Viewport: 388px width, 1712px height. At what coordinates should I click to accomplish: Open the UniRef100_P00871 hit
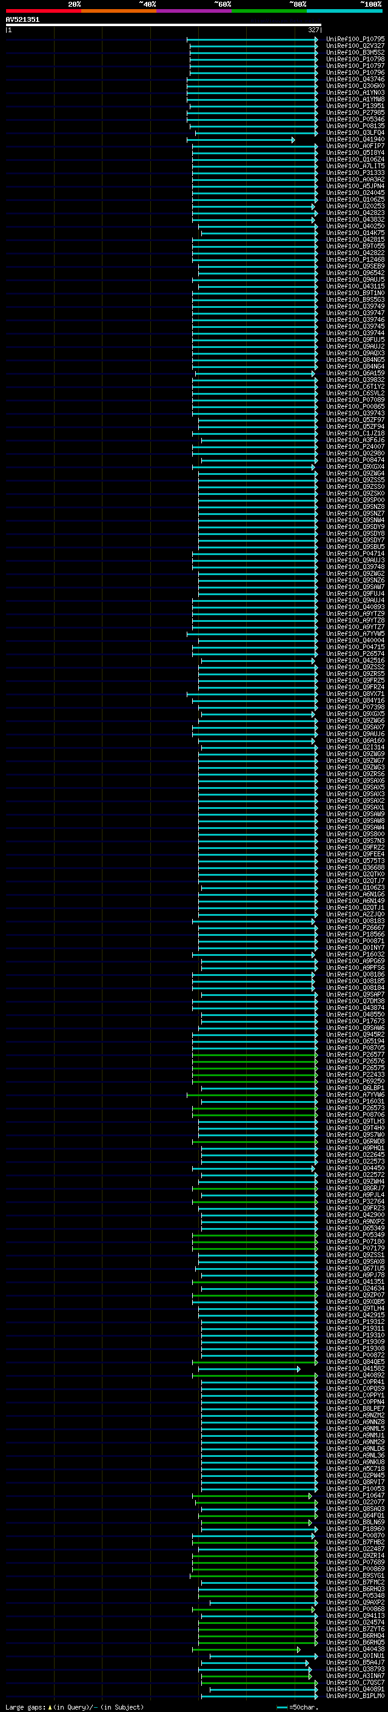pyautogui.click(x=355, y=941)
